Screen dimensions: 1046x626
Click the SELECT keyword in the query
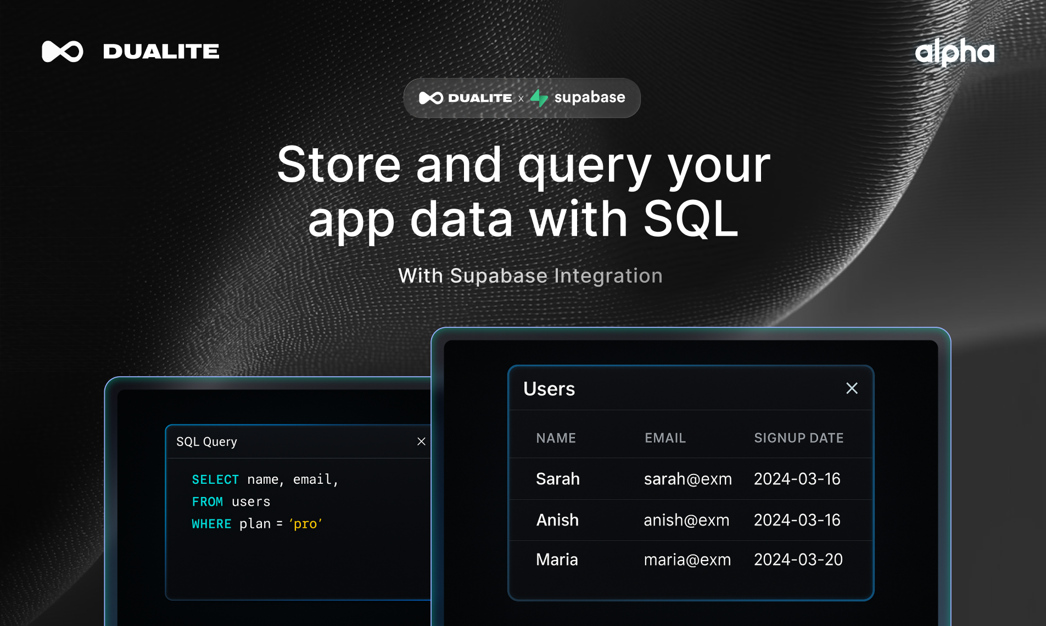(215, 479)
